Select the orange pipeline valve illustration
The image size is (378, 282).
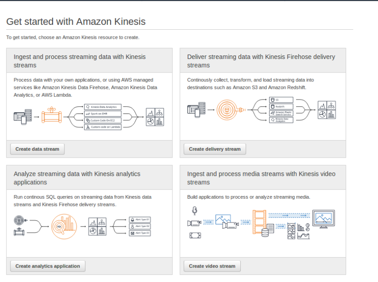tap(53, 116)
